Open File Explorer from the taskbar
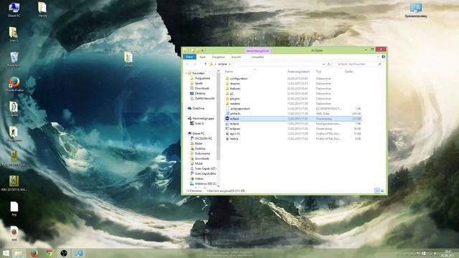Viewport: 459px width, 258px height. 19,253
